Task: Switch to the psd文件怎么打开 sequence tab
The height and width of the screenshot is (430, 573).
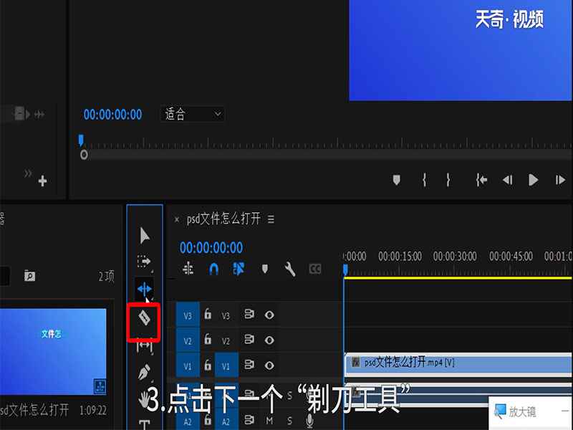Action: click(222, 220)
